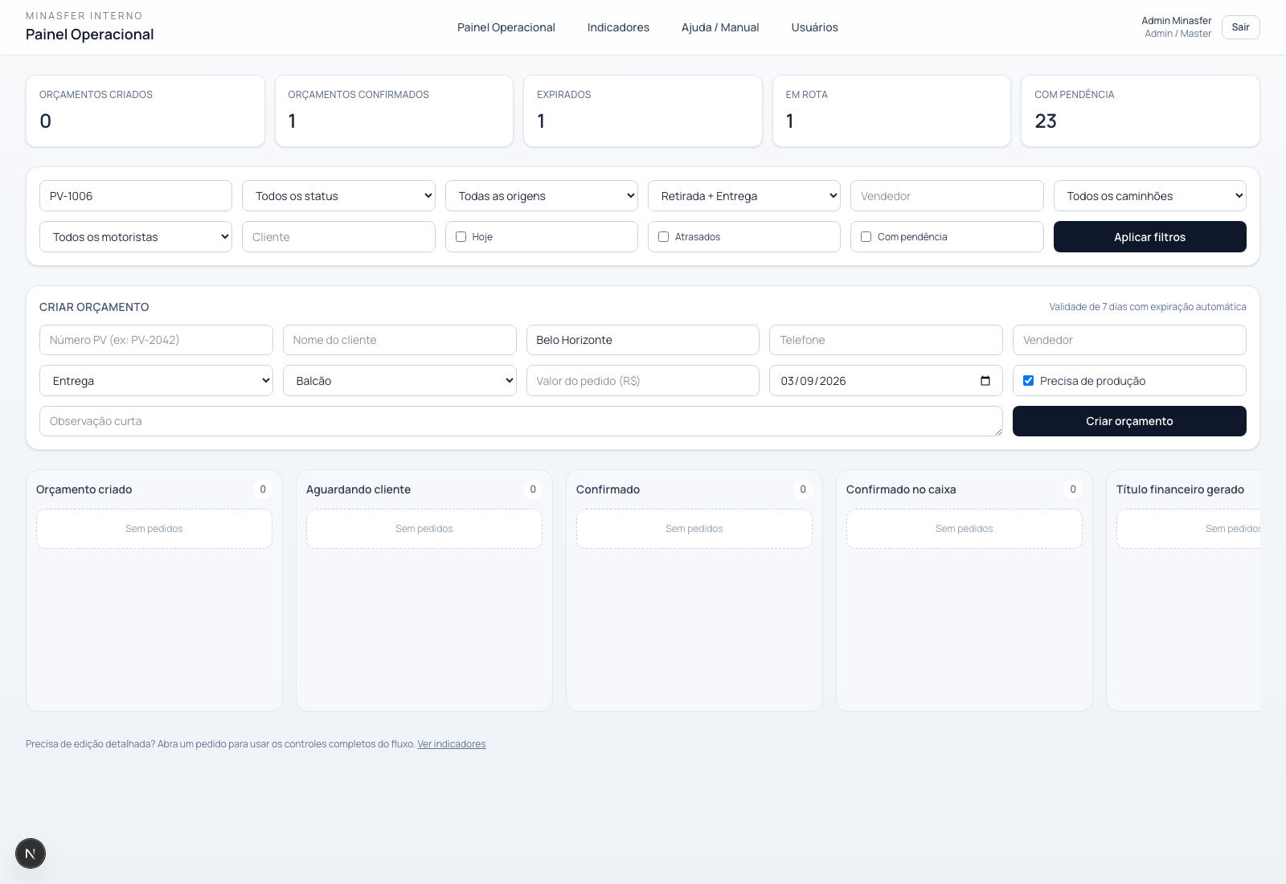This screenshot has width=1286, height=884.
Task: Enable the Atrasados filter checkbox
Action: pos(664,237)
